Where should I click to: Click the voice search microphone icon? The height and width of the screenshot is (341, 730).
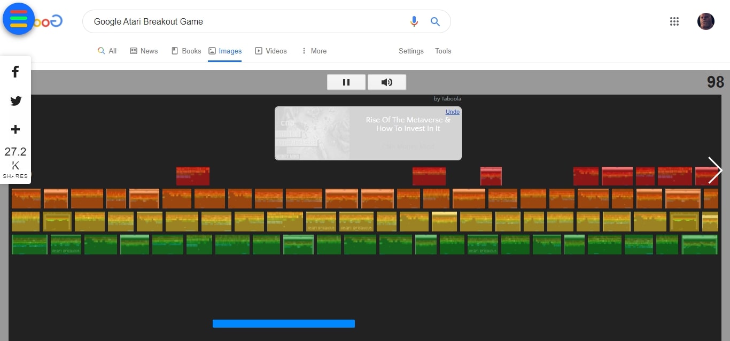pos(414,21)
